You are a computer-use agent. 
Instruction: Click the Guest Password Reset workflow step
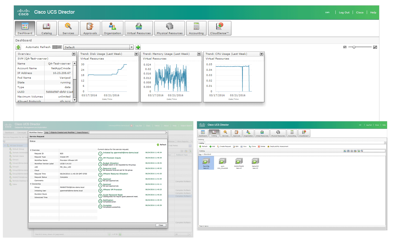click(x=113, y=195)
